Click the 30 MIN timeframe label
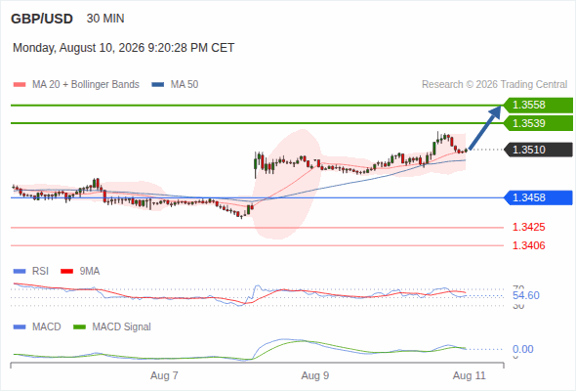 point(105,19)
